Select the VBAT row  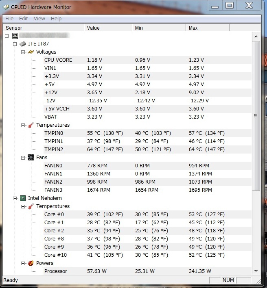147,117
